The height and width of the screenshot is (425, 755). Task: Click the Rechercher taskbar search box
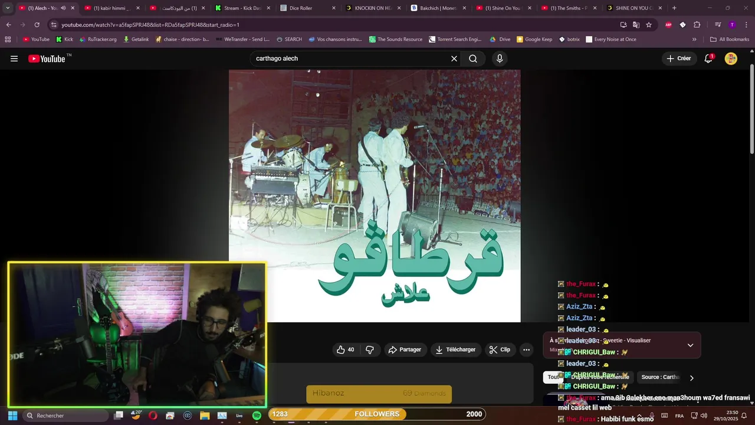(x=66, y=416)
